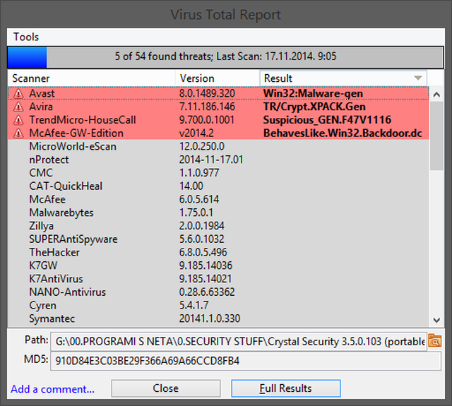Screen dimensions: 452x406
Task: Select the Symantec scanner row
Action: (x=218, y=319)
